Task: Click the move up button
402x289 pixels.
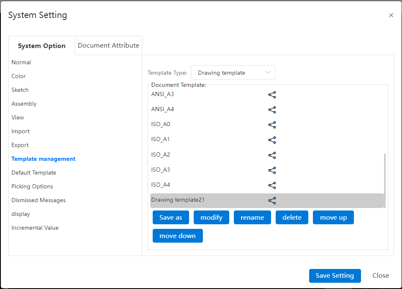Action: click(333, 217)
